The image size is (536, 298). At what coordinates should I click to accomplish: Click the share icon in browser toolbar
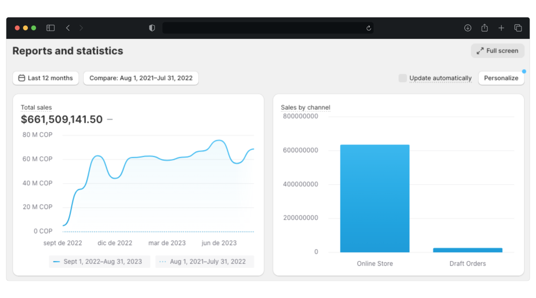(x=484, y=28)
